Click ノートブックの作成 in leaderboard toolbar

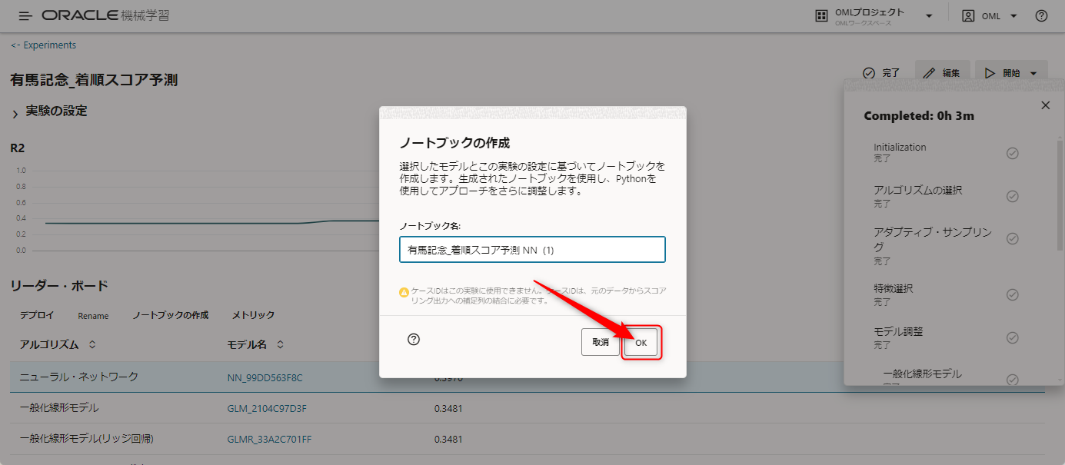[x=171, y=315]
